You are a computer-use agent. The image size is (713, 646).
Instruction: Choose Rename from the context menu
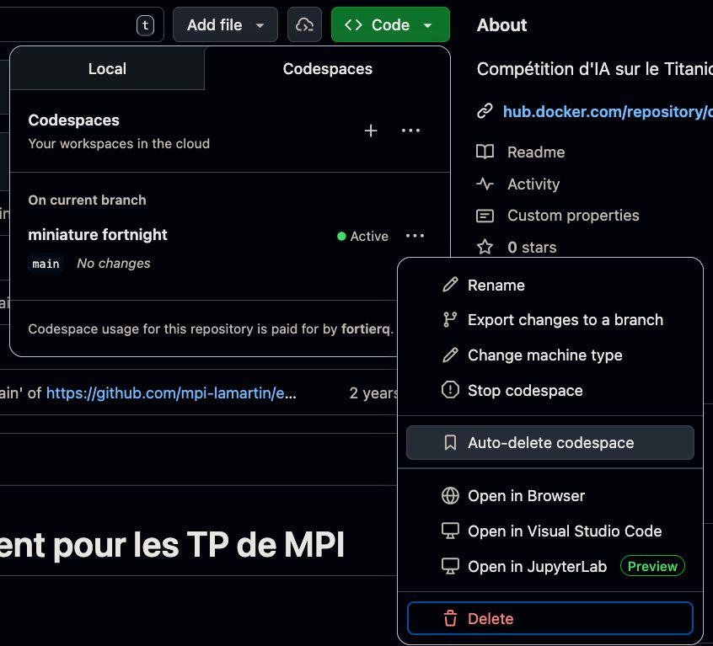[x=496, y=286]
